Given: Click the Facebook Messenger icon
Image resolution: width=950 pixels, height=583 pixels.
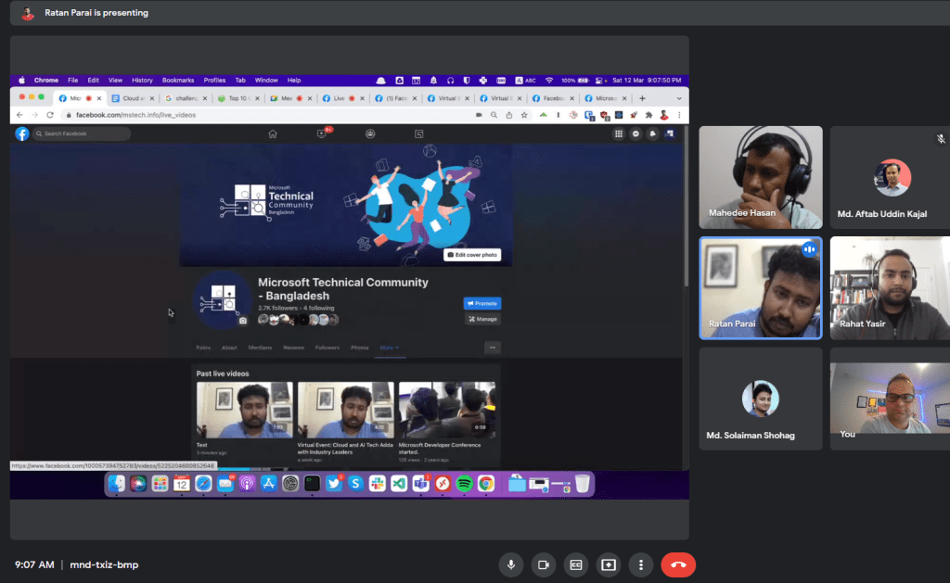Looking at the screenshot, I should pos(635,133).
